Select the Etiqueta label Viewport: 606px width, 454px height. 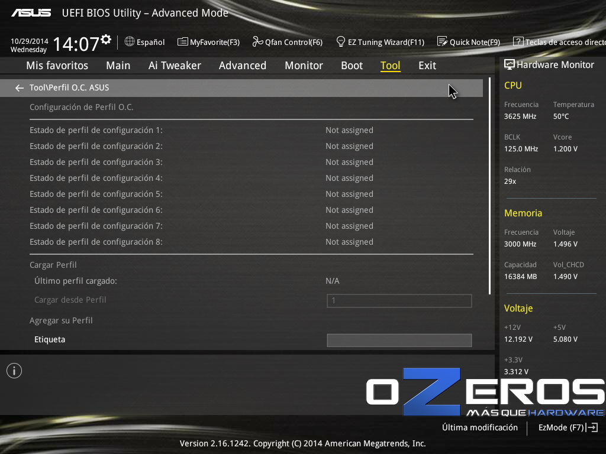click(x=50, y=339)
